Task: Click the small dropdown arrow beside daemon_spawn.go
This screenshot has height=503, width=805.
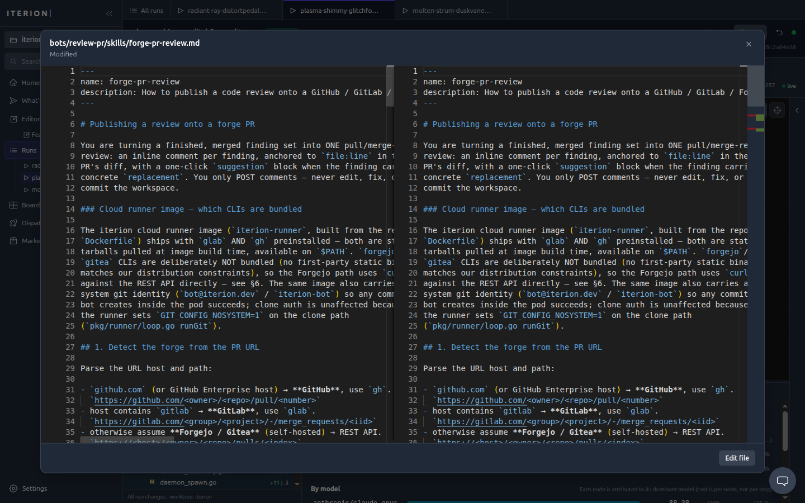Action: coord(297,484)
